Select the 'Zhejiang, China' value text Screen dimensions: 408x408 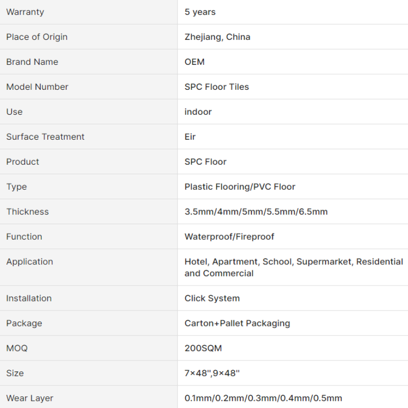217,37
